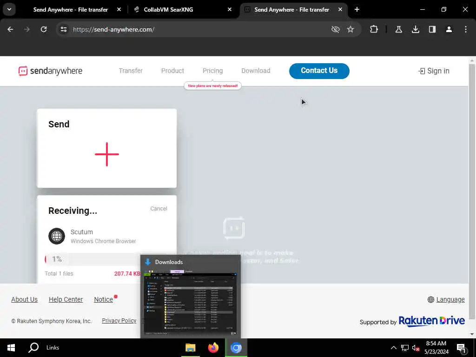
Task: Click the muted volume tray icon
Action: (416, 348)
